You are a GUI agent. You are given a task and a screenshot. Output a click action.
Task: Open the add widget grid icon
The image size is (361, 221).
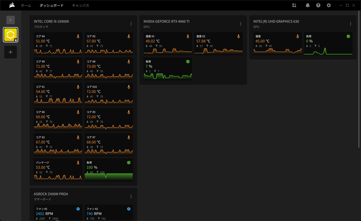pos(294,5)
